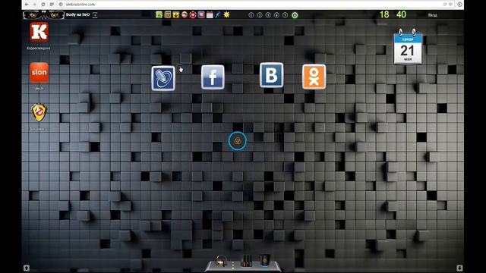Open the blue LiveJournal pencil icon

pos(163,78)
